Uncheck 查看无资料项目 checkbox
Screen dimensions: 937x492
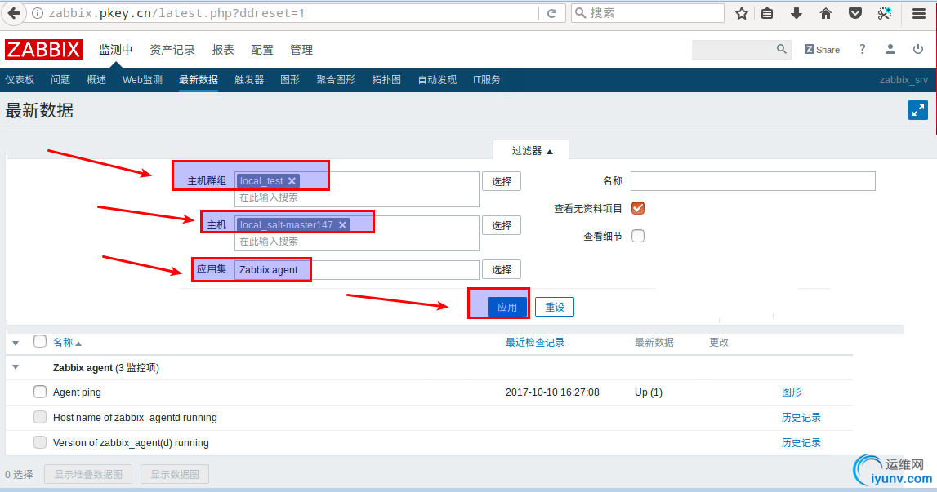638,208
